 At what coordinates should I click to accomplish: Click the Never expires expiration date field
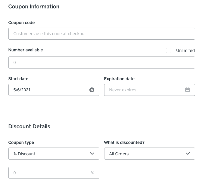click(144, 90)
